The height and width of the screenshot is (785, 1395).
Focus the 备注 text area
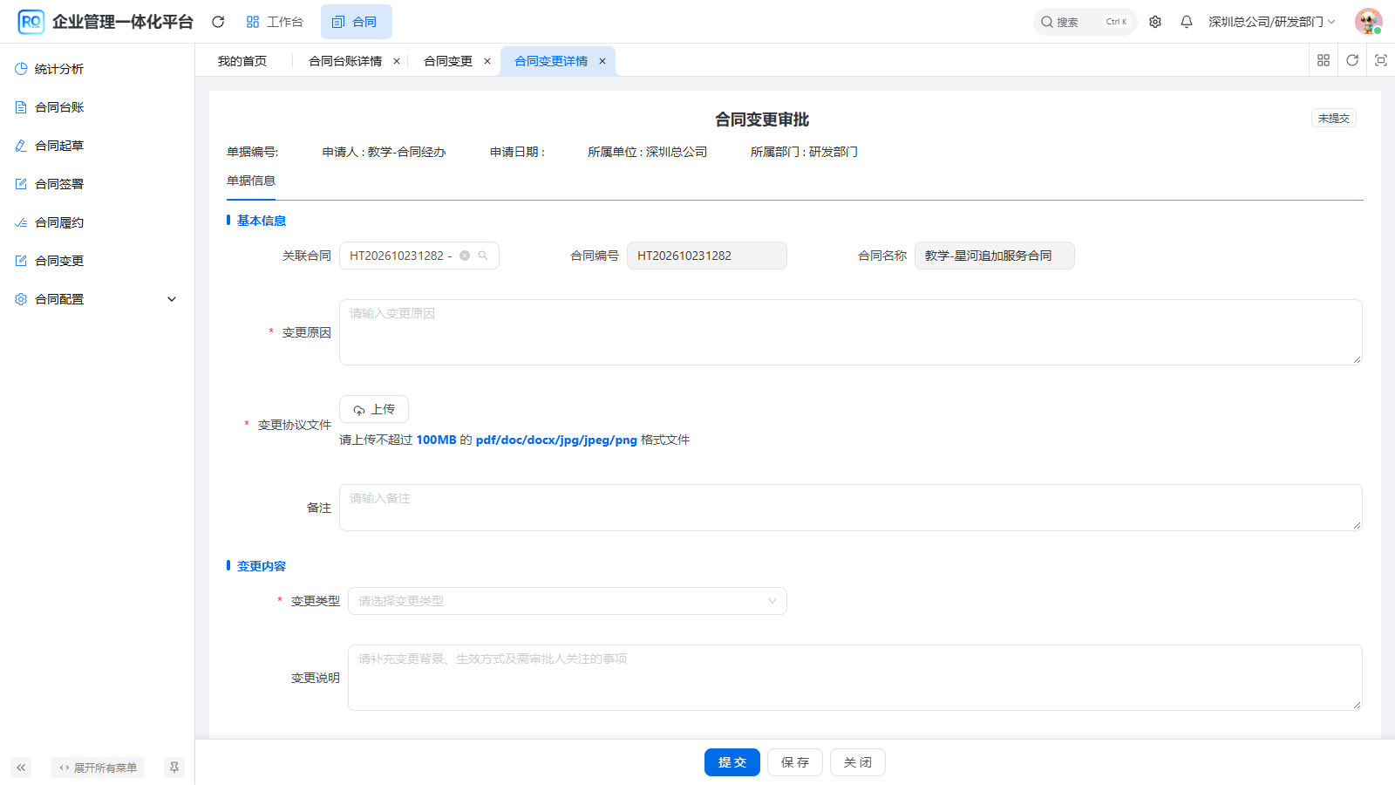[851, 508]
